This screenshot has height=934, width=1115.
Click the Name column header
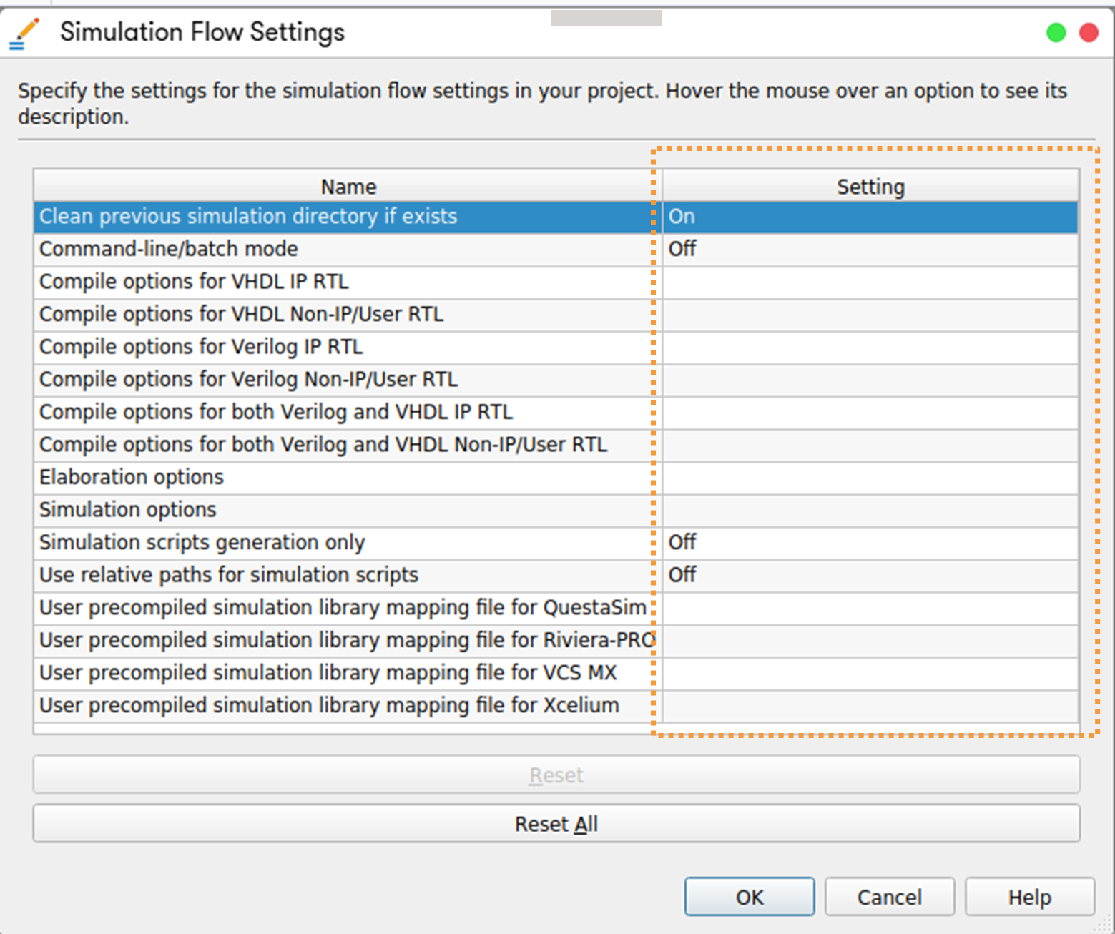point(348,187)
